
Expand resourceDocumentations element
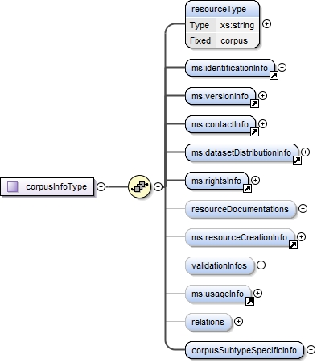click(x=303, y=209)
